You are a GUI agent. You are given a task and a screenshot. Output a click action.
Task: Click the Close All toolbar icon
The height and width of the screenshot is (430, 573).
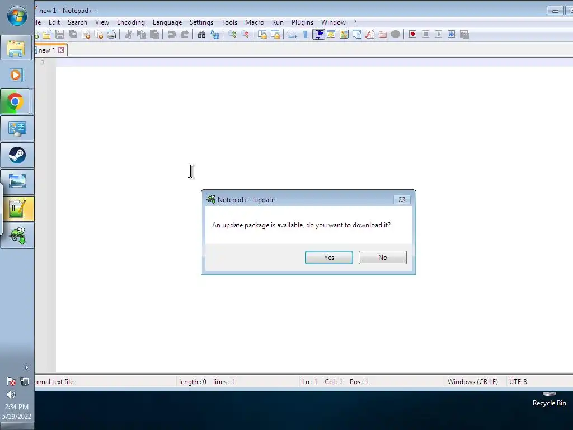(x=98, y=34)
